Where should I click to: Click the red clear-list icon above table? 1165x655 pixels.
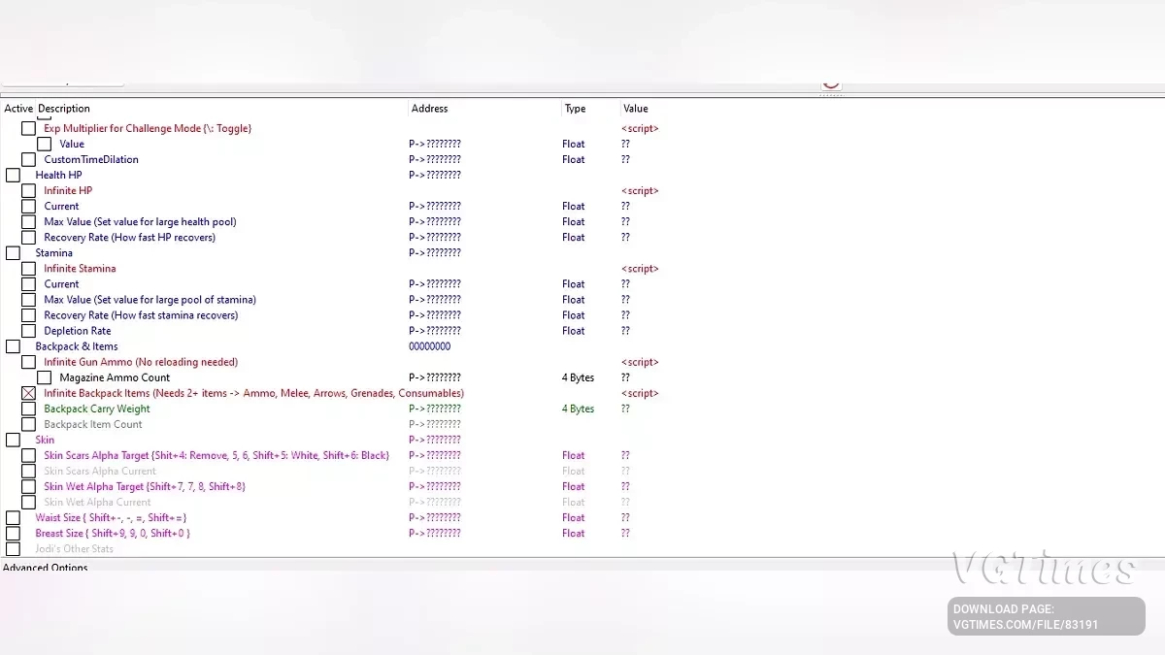[831, 84]
